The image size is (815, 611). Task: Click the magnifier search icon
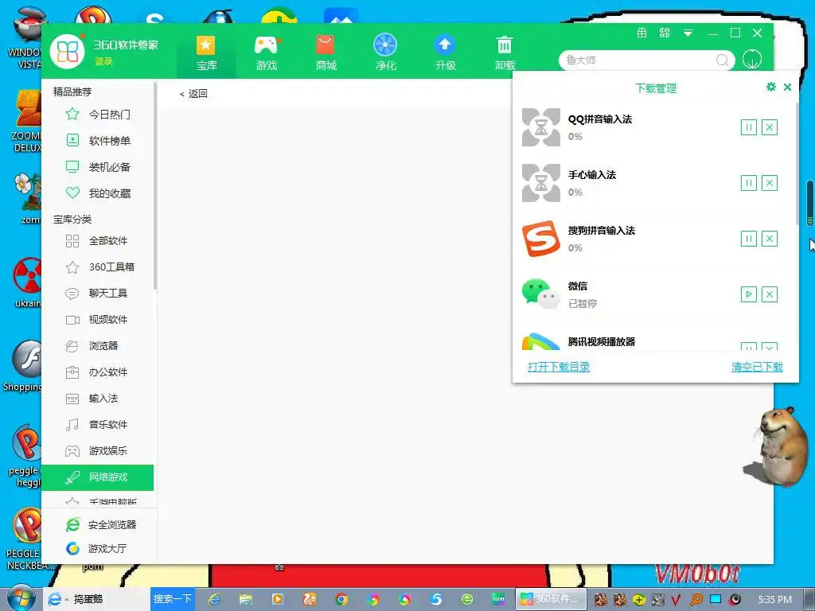click(x=722, y=60)
